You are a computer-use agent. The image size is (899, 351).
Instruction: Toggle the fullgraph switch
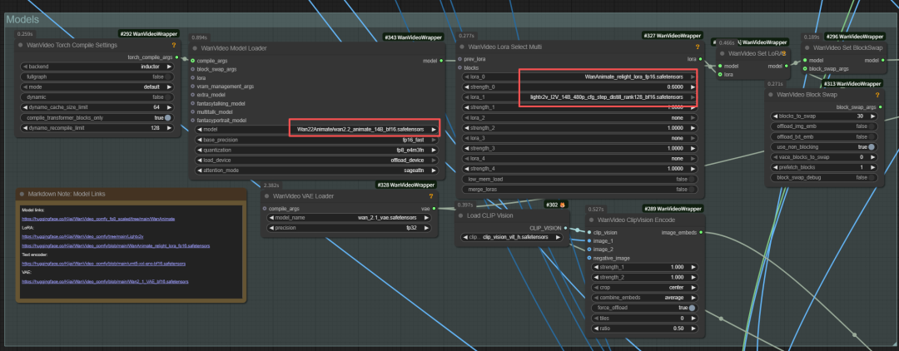pyautogui.click(x=168, y=76)
